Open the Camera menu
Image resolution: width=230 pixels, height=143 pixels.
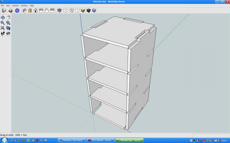pyautogui.click(x=15, y=5)
